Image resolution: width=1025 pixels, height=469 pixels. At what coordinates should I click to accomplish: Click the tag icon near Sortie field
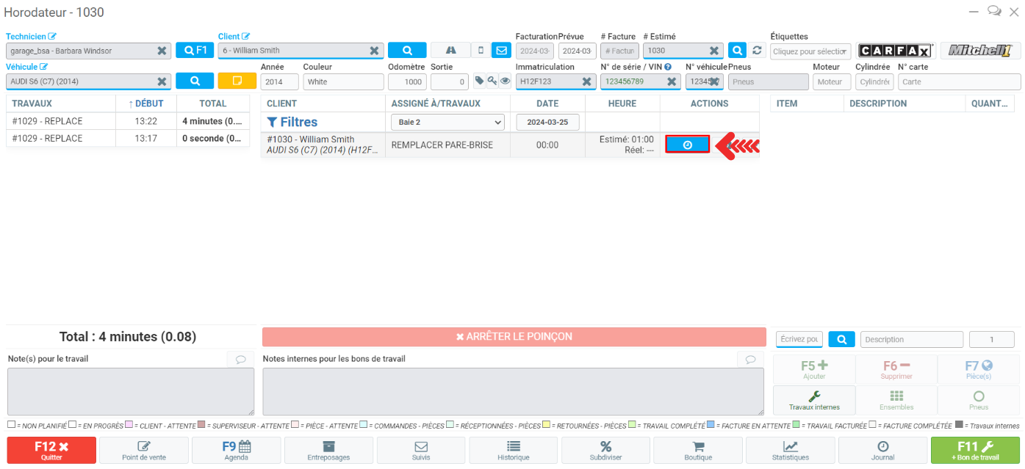(479, 81)
